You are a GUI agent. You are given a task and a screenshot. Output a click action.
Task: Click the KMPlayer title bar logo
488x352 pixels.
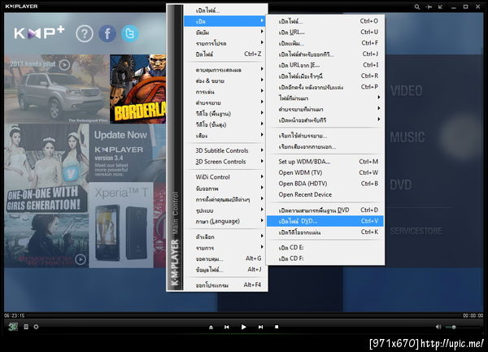[21, 7]
